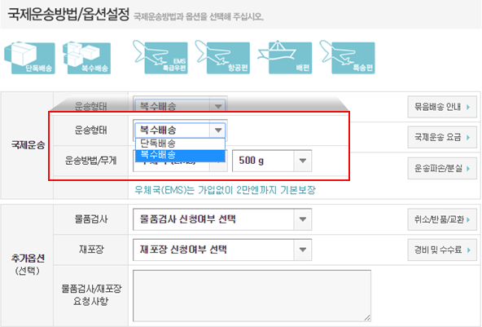The width and height of the screenshot is (482, 327).
Task: Collapse the 운송형태 dropdown arrow
Action: (x=218, y=130)
